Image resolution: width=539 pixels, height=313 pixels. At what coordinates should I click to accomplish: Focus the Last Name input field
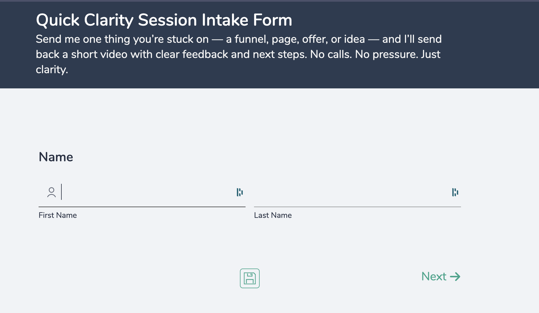click(x=352, y=193)
